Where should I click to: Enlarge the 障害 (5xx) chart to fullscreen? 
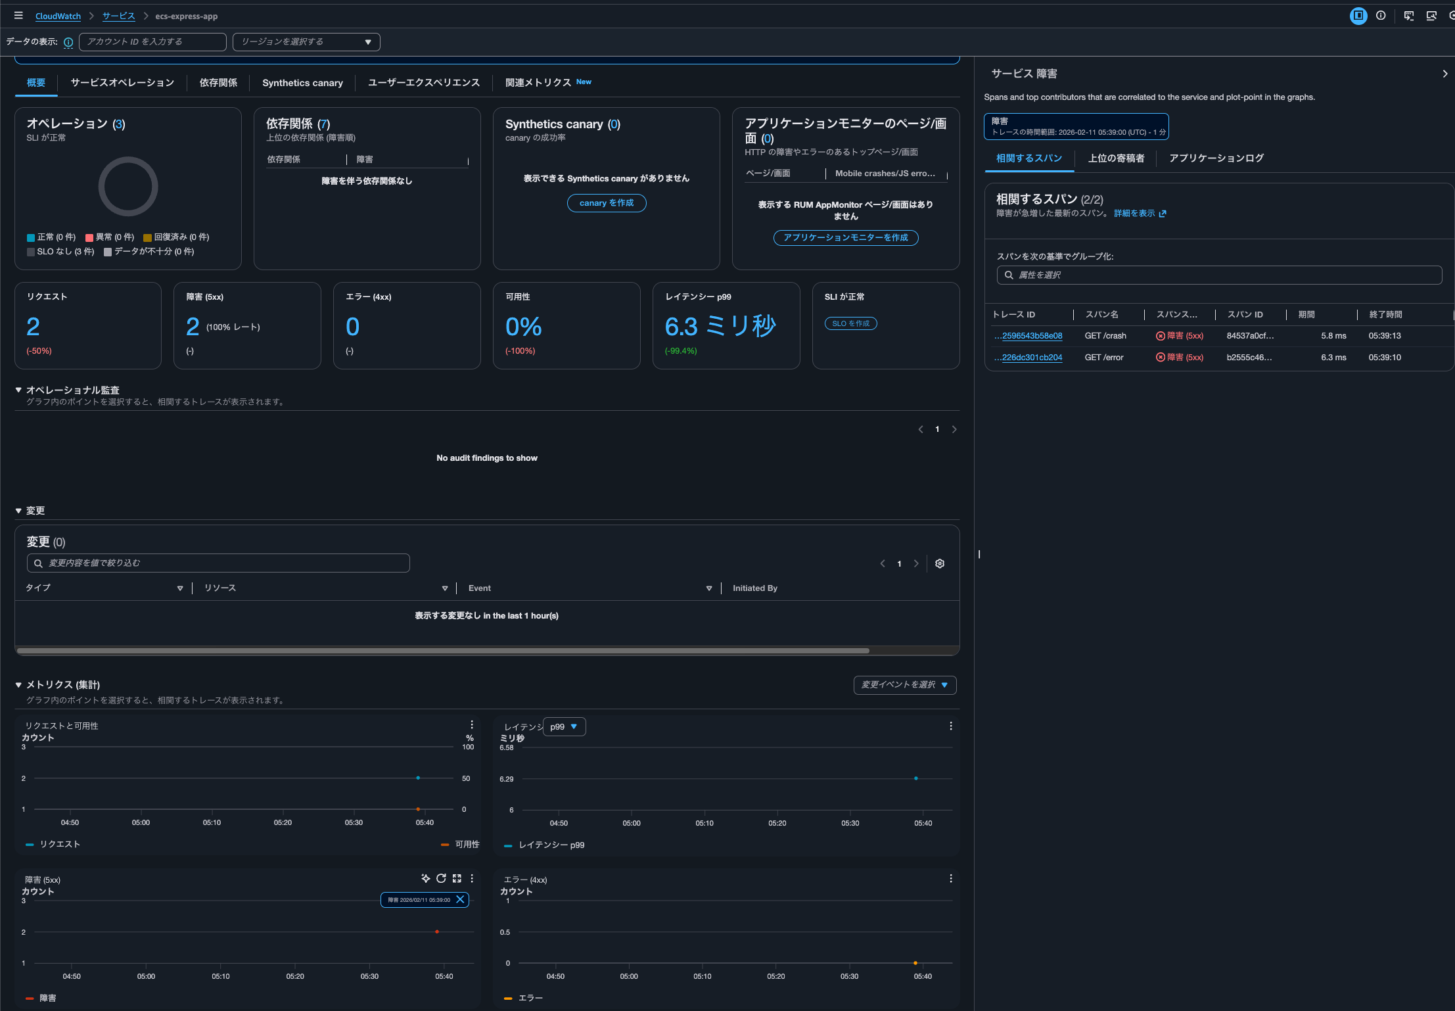click(x=457, y=878)
